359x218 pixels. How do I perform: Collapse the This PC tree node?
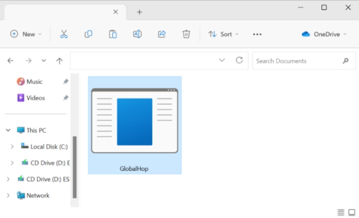[8, 130]
